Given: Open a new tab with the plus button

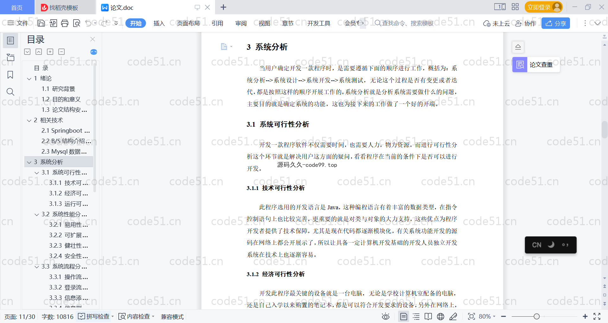Looking at the screenshot, I should pos(223,7).
